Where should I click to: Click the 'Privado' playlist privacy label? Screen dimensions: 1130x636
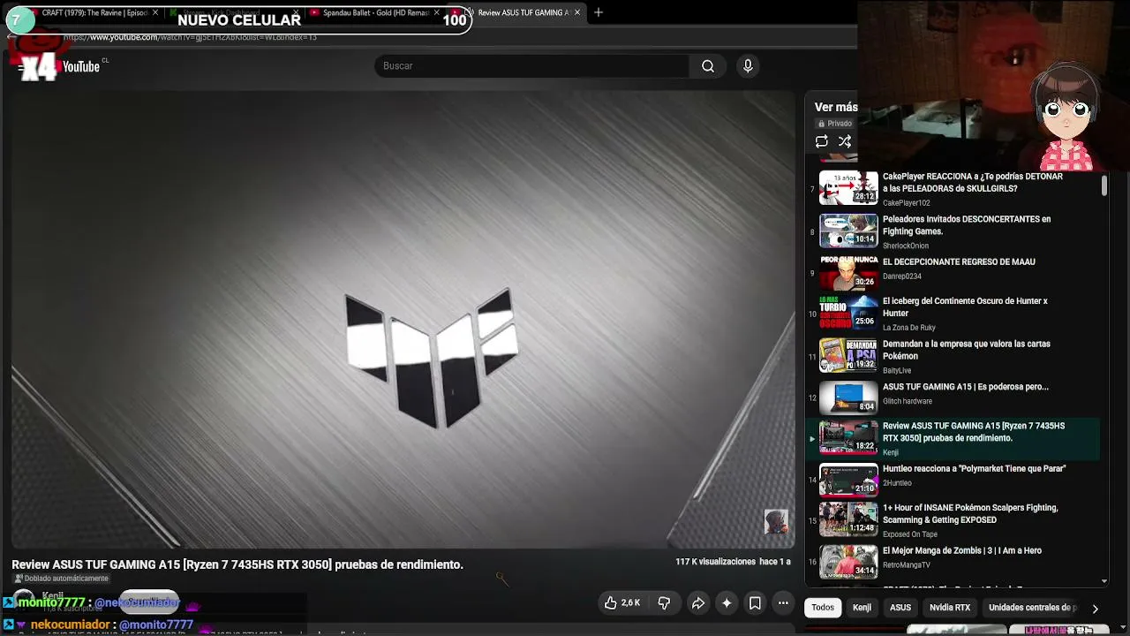(835, 124)
